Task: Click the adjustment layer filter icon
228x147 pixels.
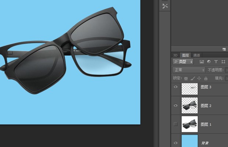Action: (209, 62)
